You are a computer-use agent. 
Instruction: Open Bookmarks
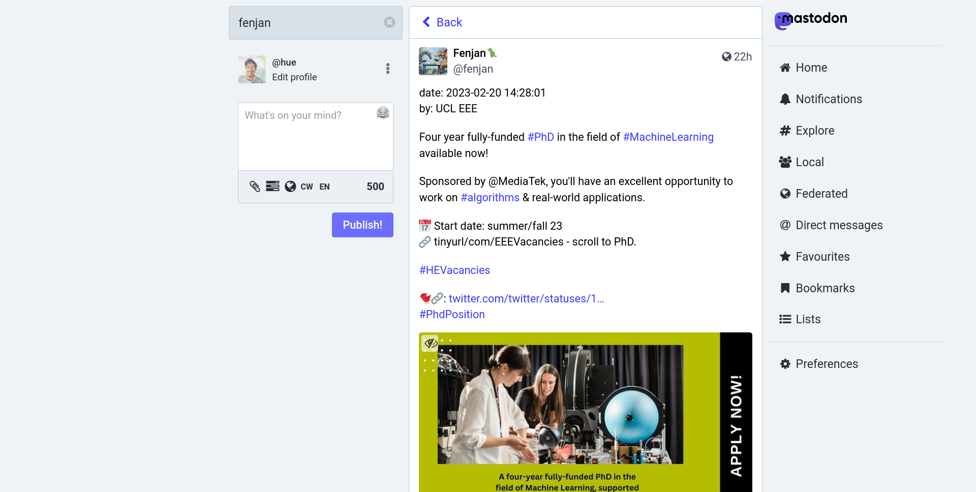817,288
